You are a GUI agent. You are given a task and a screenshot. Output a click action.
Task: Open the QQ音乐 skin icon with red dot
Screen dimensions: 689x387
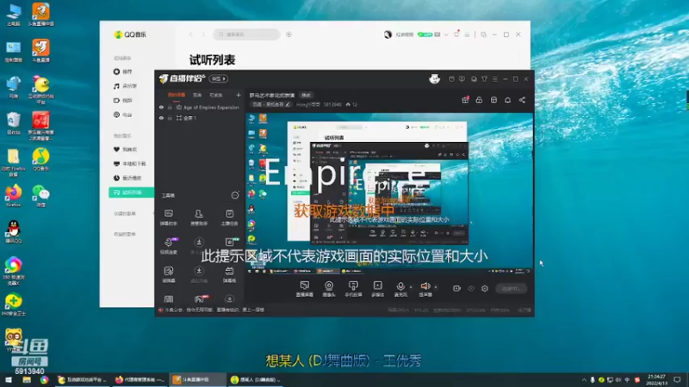tap(456, 34)
